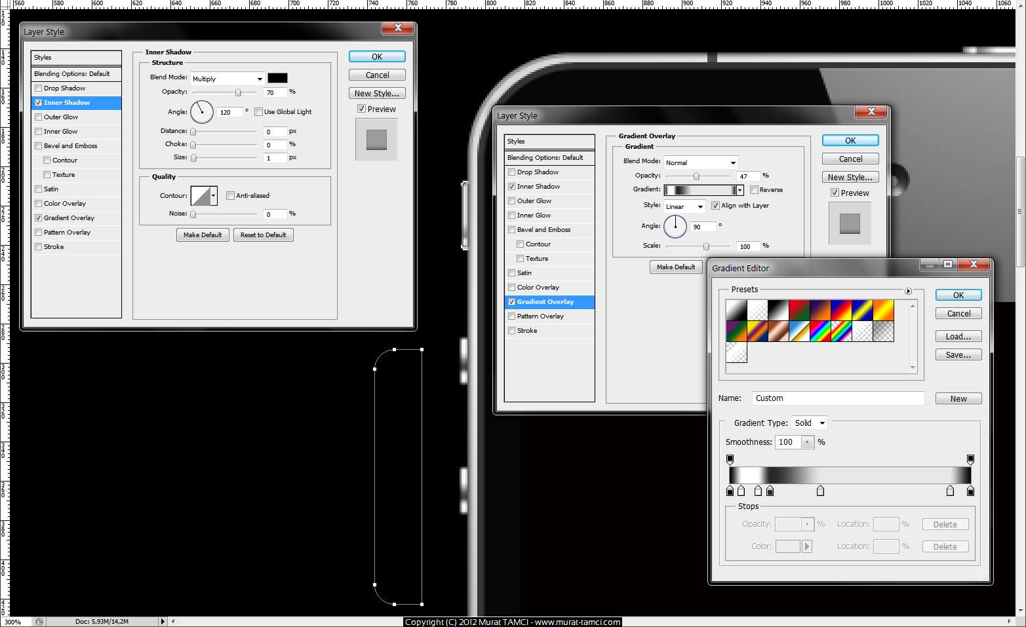1026x627 pixels.
Task: Open the Linear style dropdown
Action: (x=684, y=206)
